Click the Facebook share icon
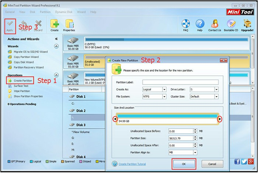This screenshot has height=173, width=258. point(237,162)
